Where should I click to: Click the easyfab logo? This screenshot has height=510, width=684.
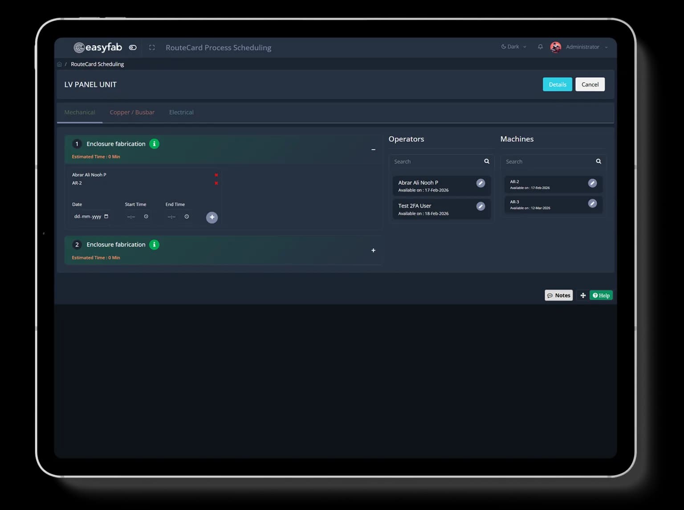pos(98,47)
